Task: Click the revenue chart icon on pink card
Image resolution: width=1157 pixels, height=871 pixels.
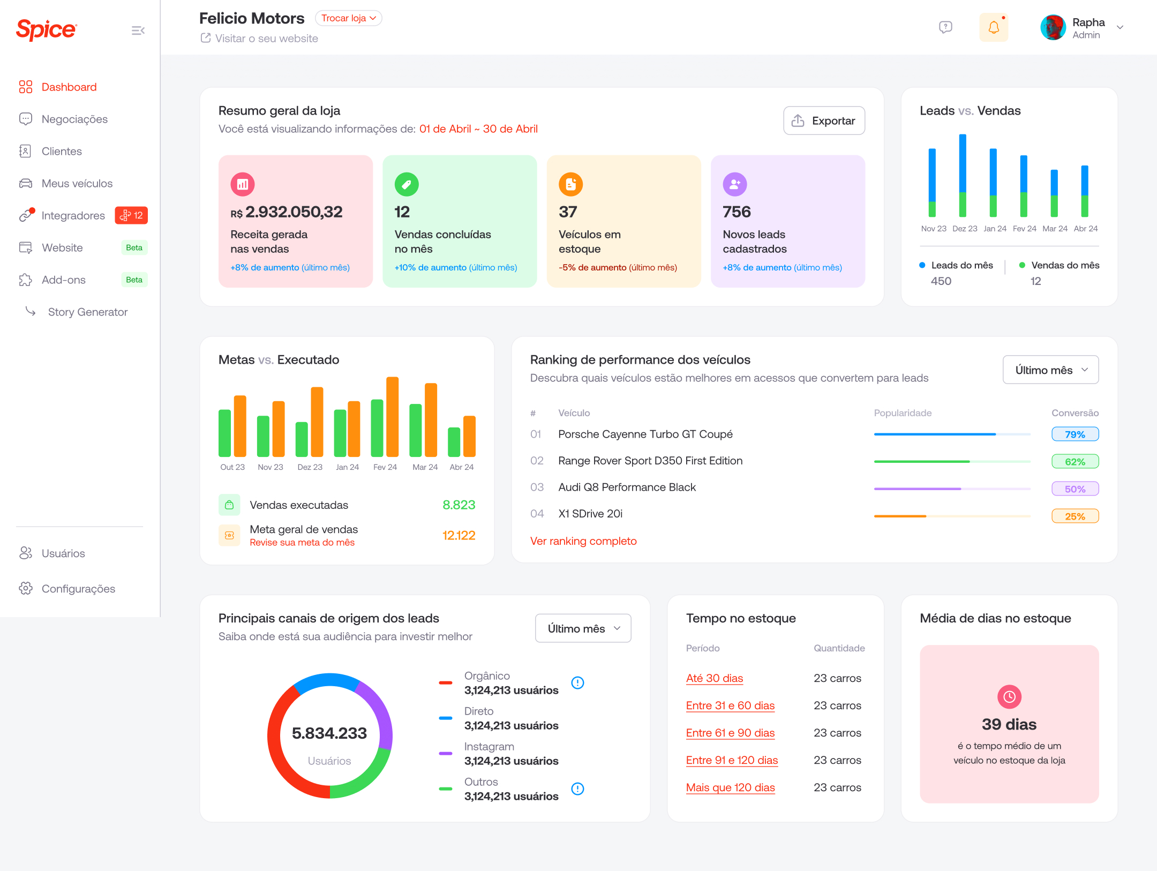Action: point(243,184)
